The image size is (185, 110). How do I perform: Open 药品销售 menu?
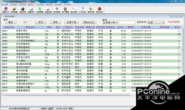13,5
